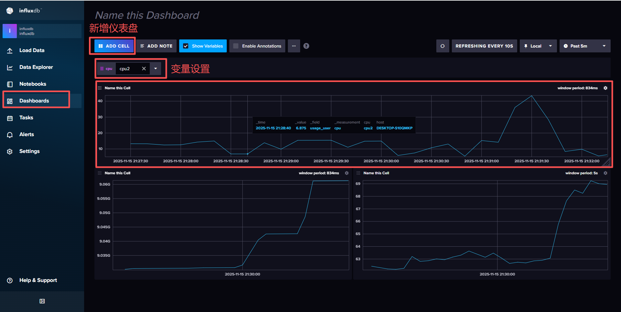Open the Past 5m time range dropdown

[585, 46]
